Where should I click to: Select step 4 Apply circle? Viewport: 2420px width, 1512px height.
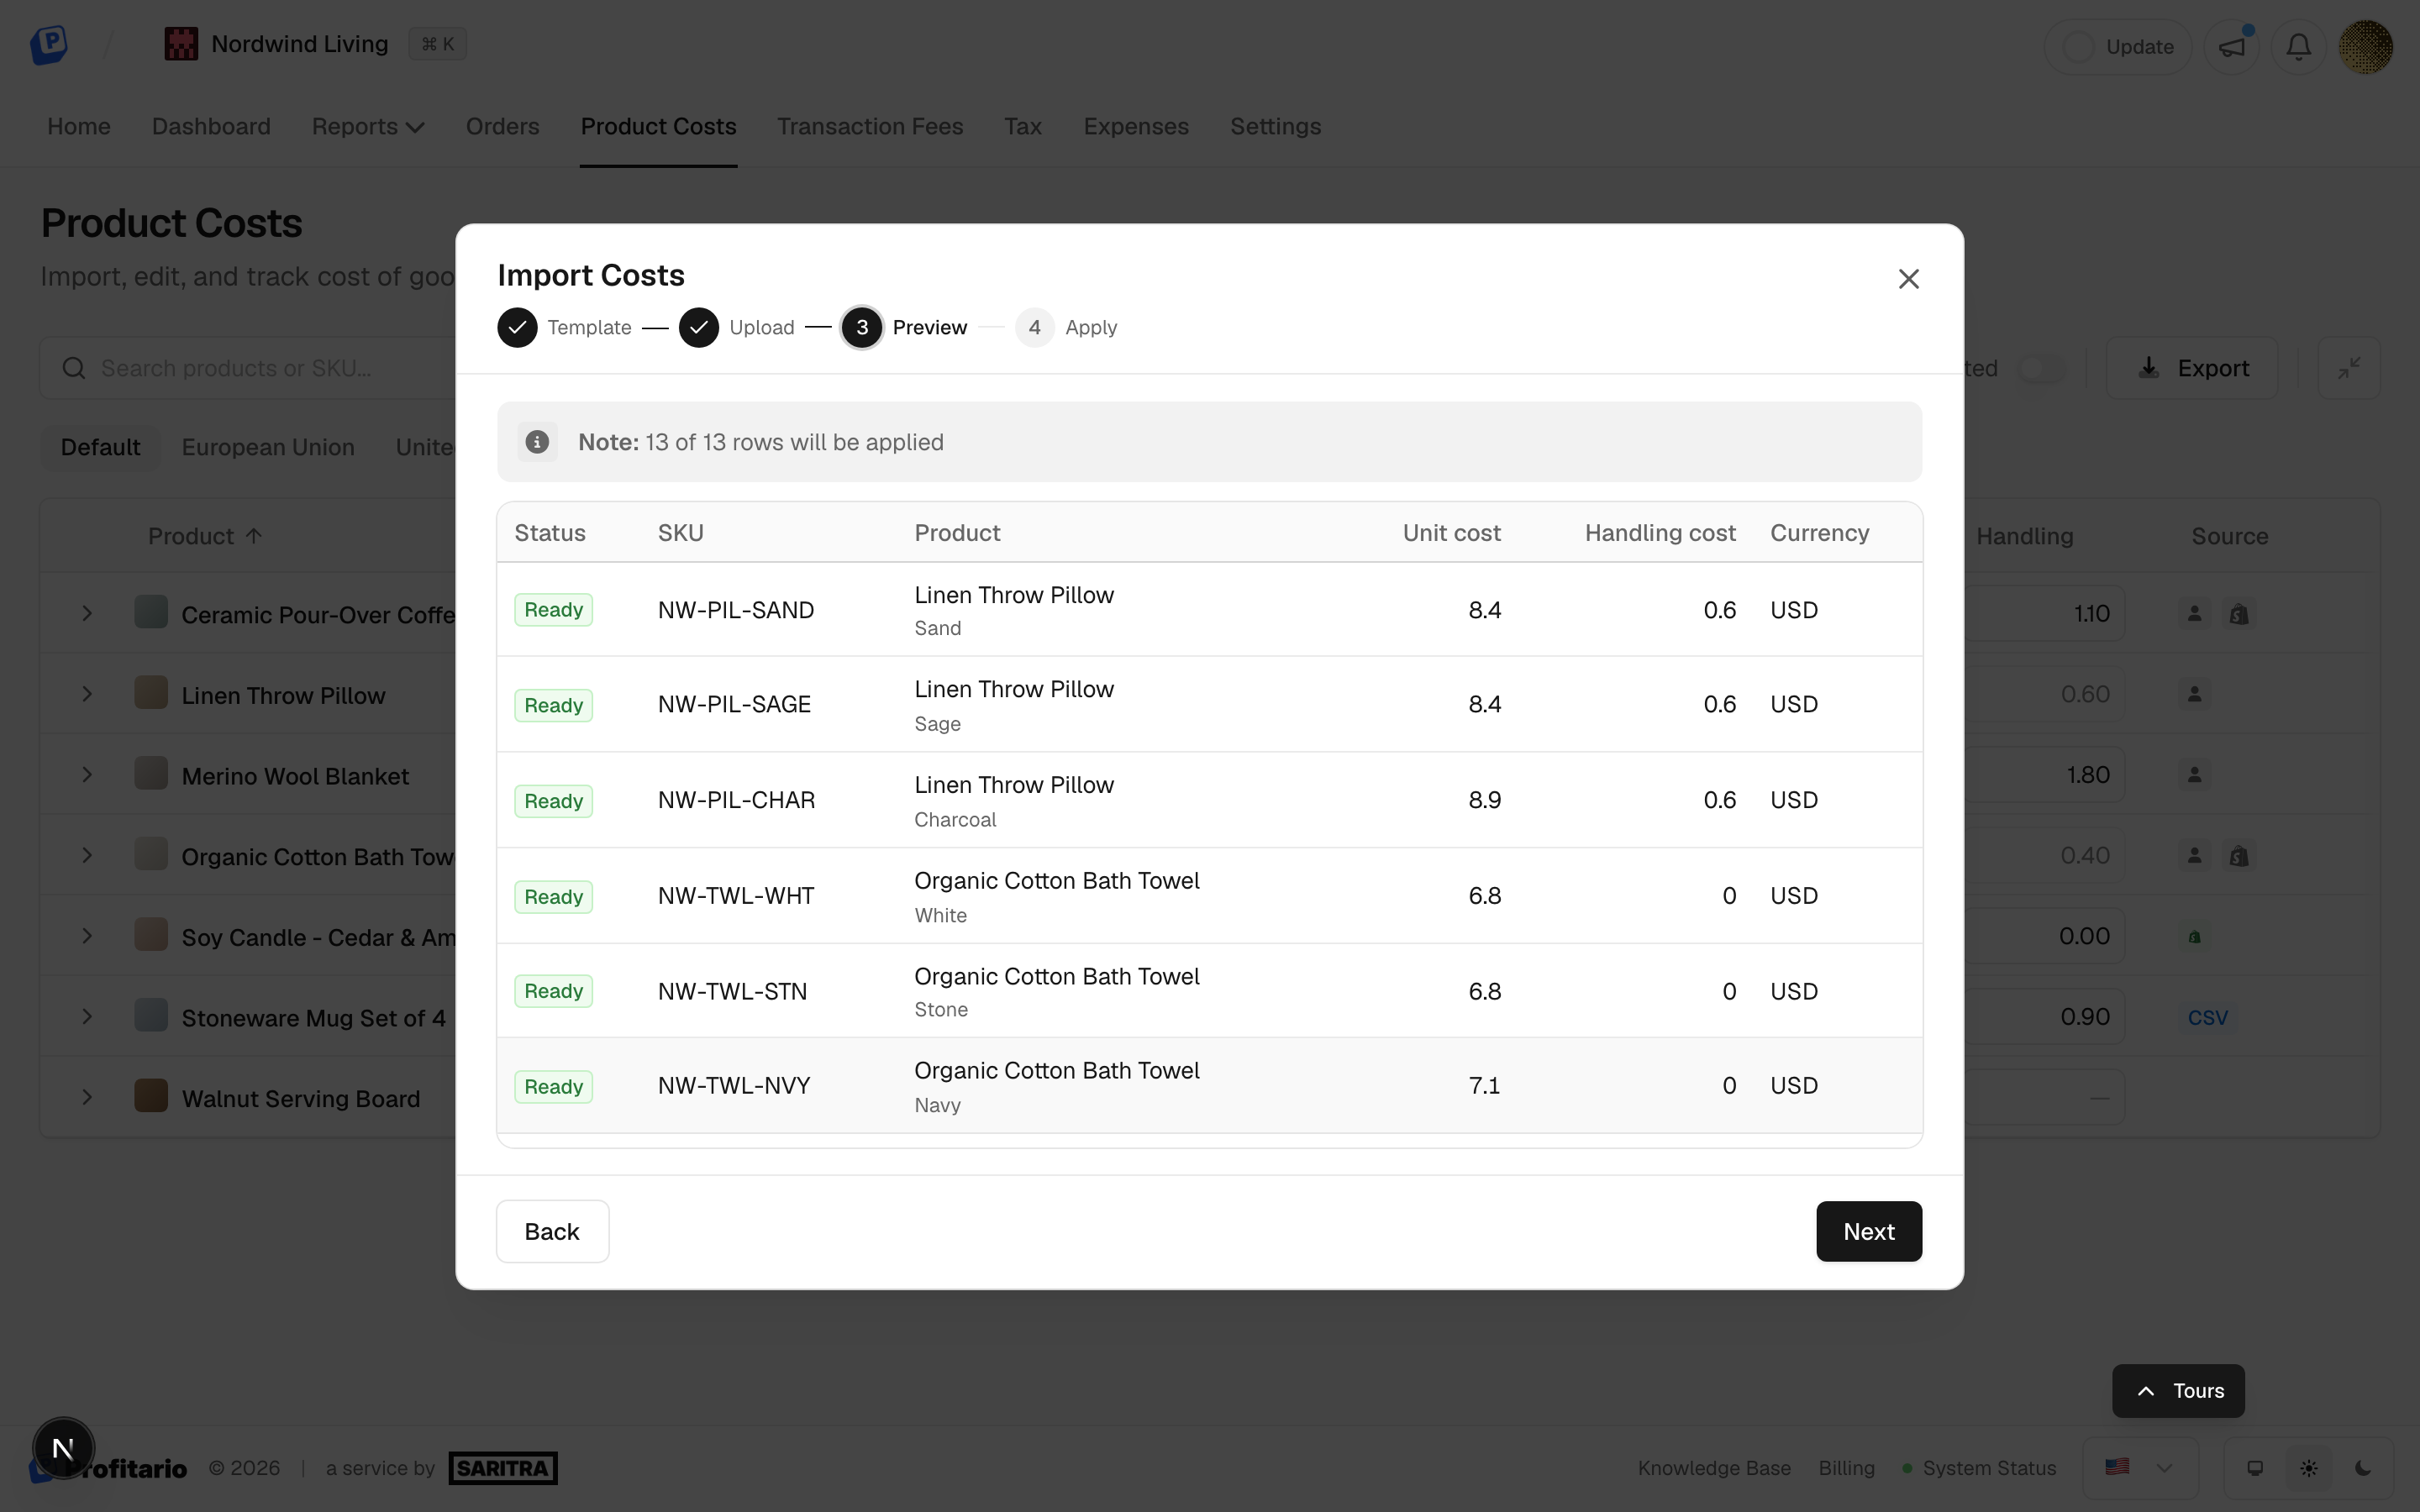(1034, 327)
